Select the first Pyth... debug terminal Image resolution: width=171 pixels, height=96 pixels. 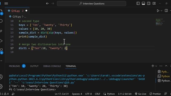(x=163, y=72)
